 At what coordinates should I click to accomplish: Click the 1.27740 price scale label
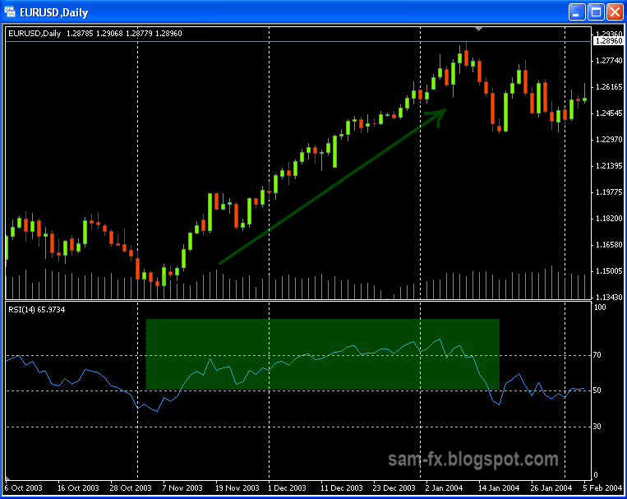[609, 61]
